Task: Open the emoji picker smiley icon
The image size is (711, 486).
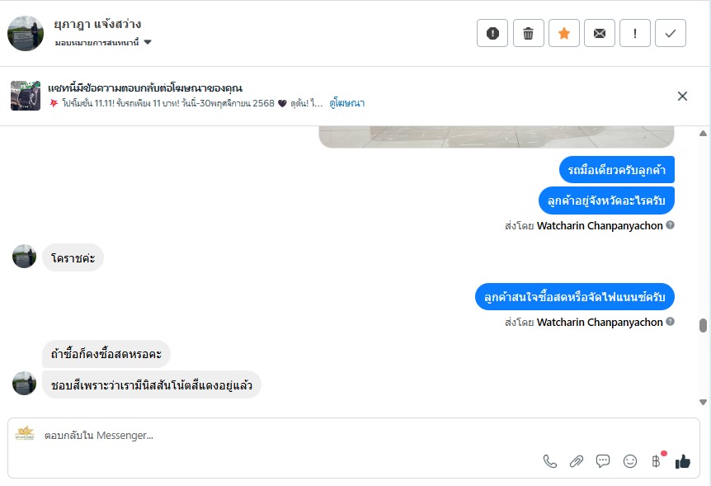Action: [x=630, y=461]
